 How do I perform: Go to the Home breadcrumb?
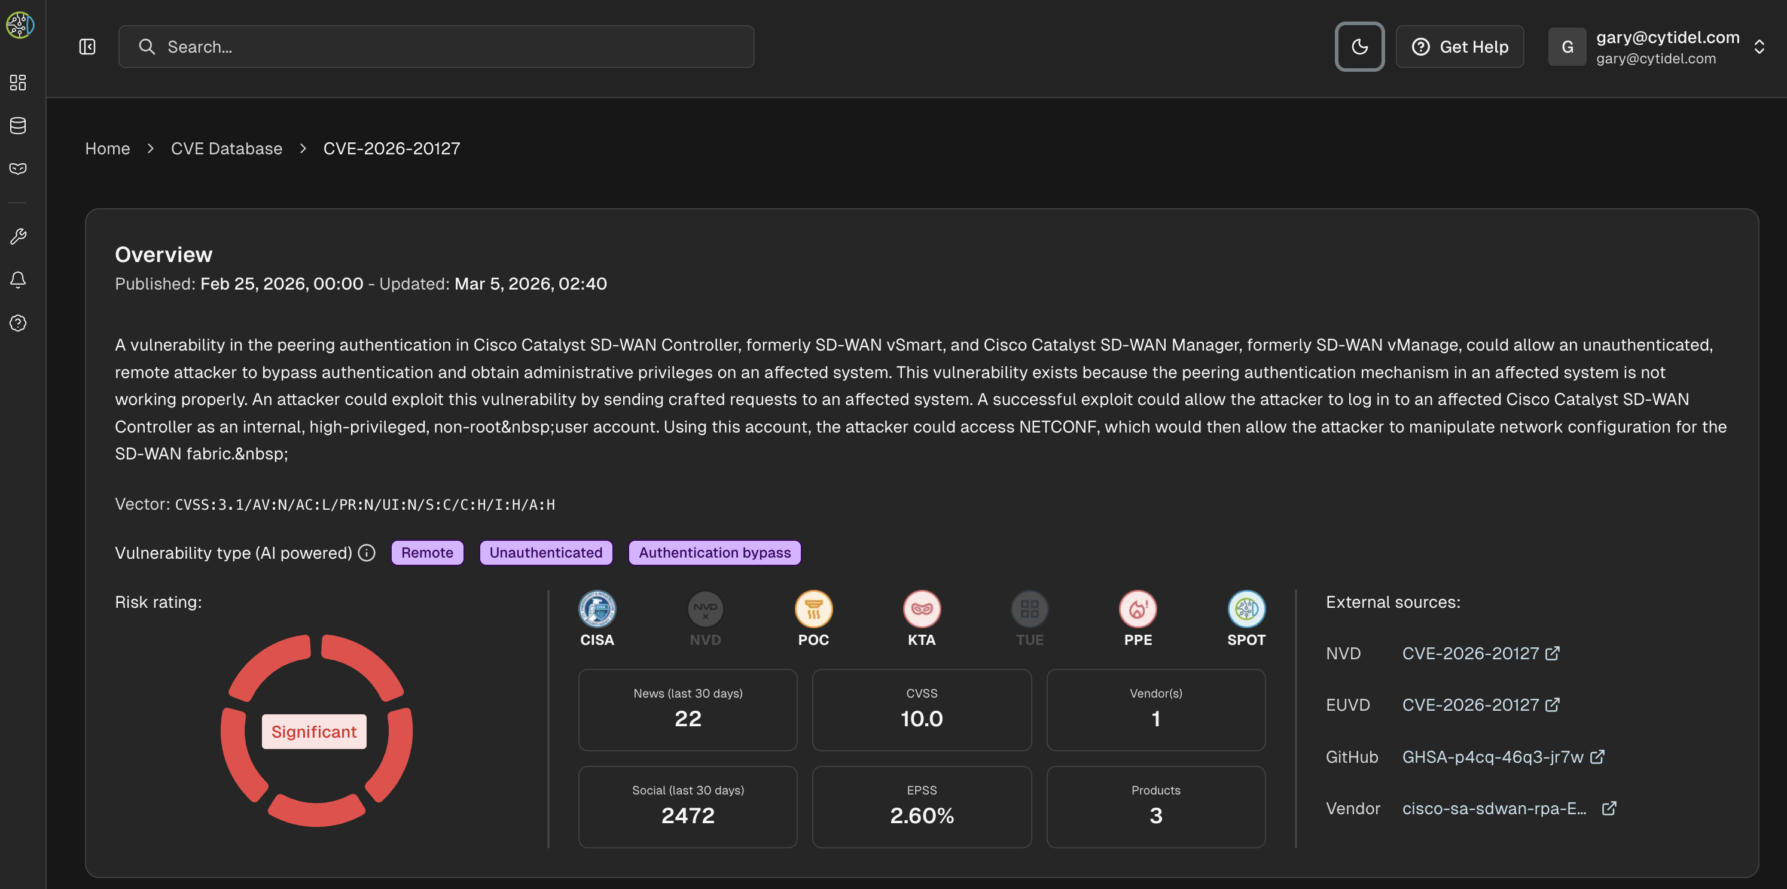(x=108, y=148)
